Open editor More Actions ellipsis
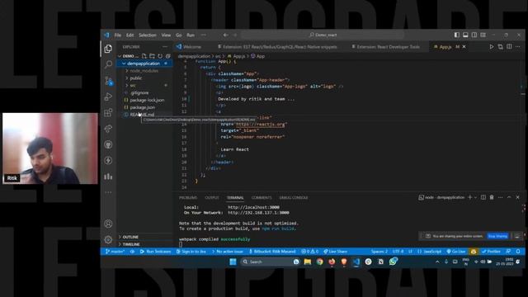 518,47
